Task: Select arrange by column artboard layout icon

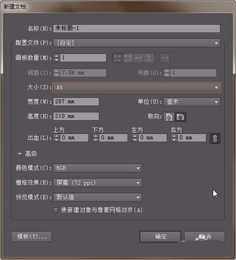Action: 149,58
